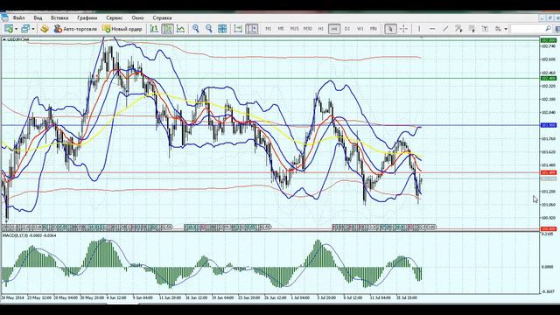This screenshot has width=560, height=315.
Task: Switch timeframe to M30
Action: click(x=307, y=29)
